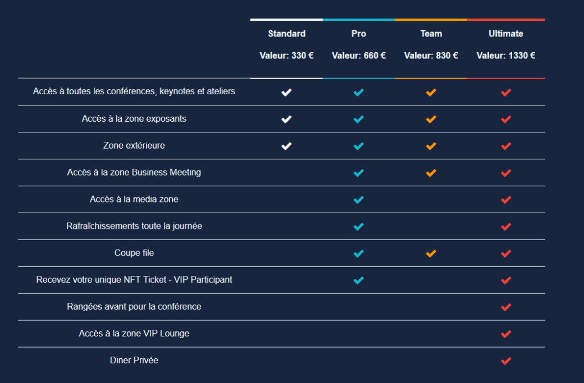Select the Team plan column header
584x383 pixels.
pyautogui.click(x=431, y=34)
